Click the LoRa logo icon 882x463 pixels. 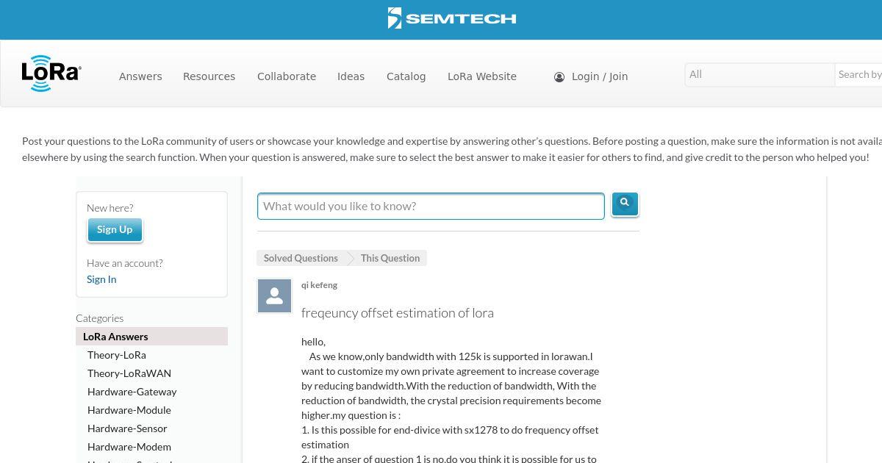51,73
